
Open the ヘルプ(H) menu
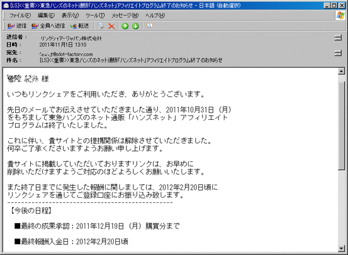point(155,16)
